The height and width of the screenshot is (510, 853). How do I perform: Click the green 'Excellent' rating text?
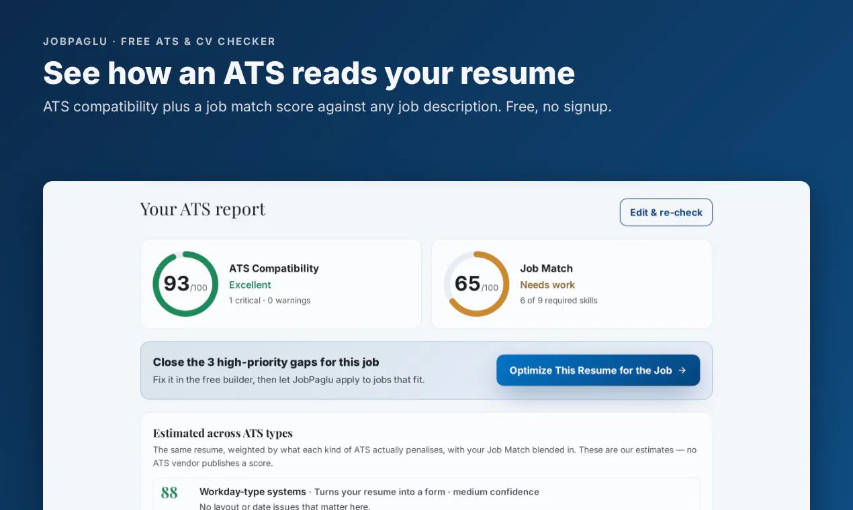[250, 285]
